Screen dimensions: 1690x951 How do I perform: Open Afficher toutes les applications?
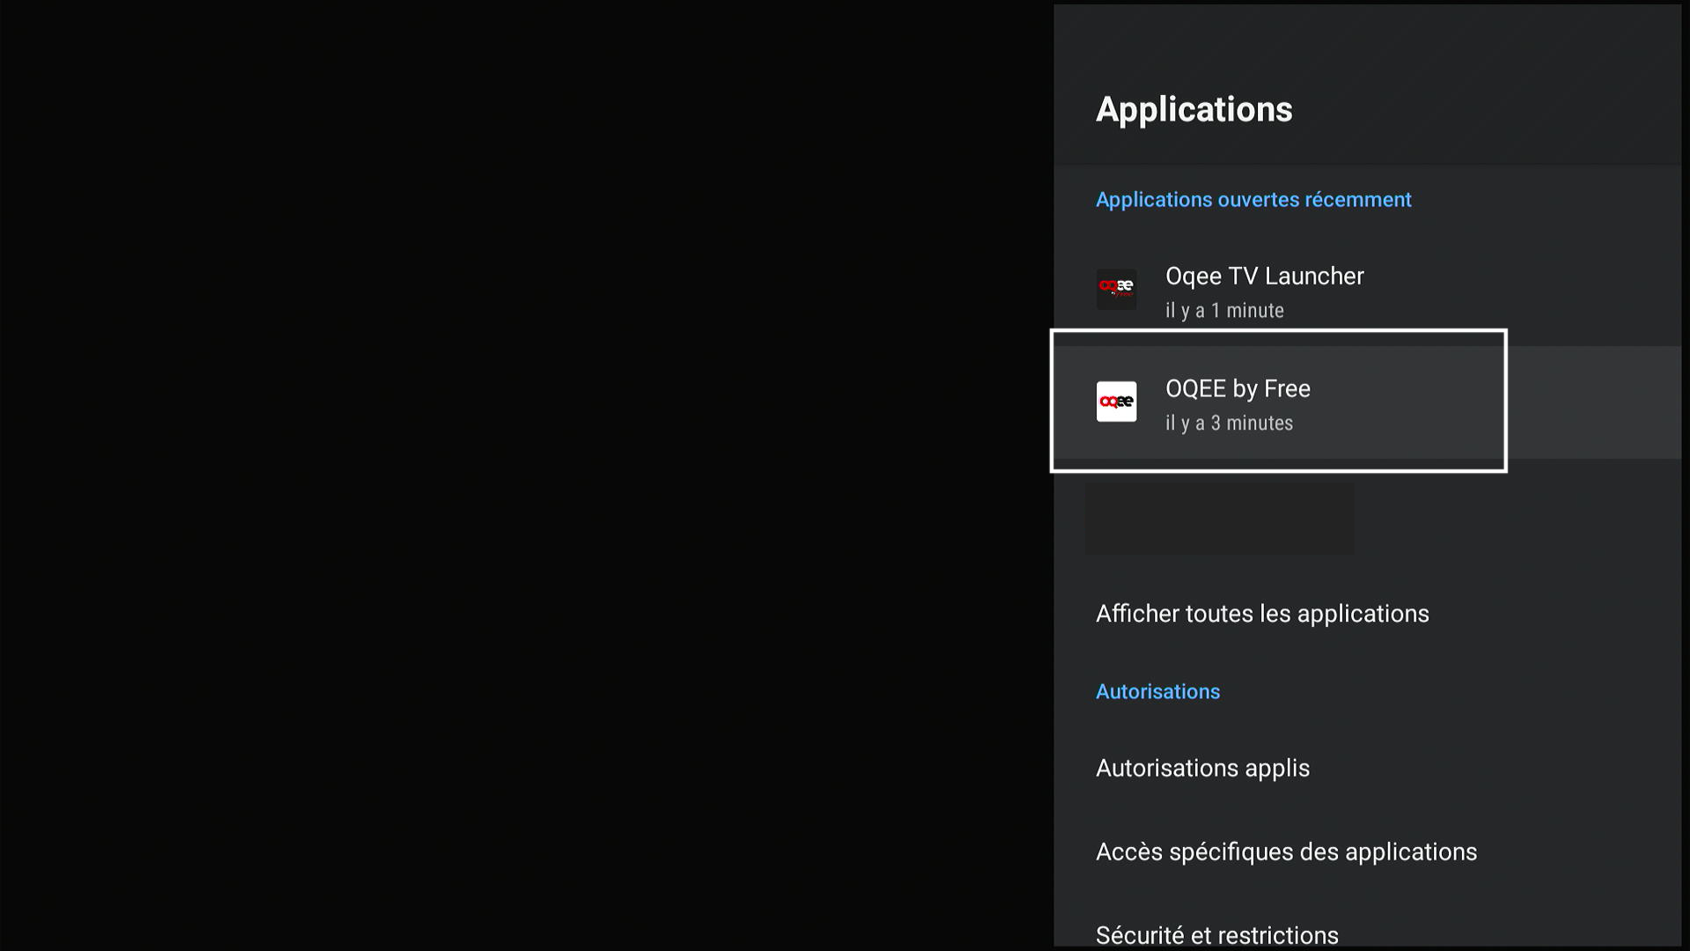coord(1367,614)
